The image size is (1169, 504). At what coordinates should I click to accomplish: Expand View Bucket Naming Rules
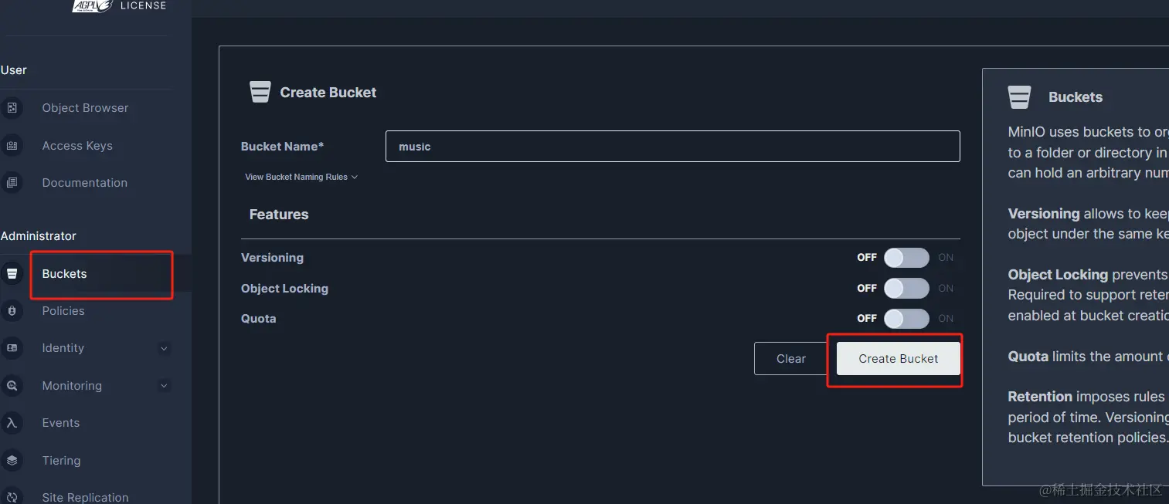coord(301,177)
